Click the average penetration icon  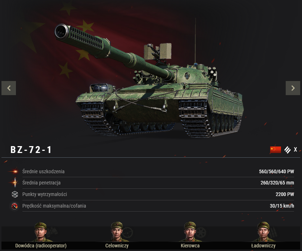coord(14,183)
